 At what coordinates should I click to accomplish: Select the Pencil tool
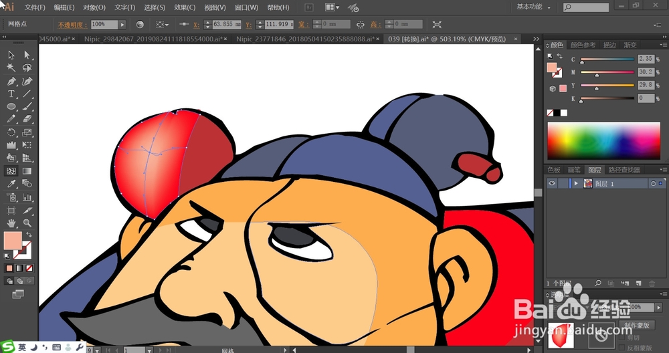11,120
